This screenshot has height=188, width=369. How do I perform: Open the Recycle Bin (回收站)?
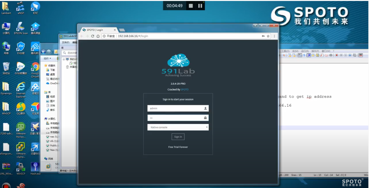(x=6, y=68)
